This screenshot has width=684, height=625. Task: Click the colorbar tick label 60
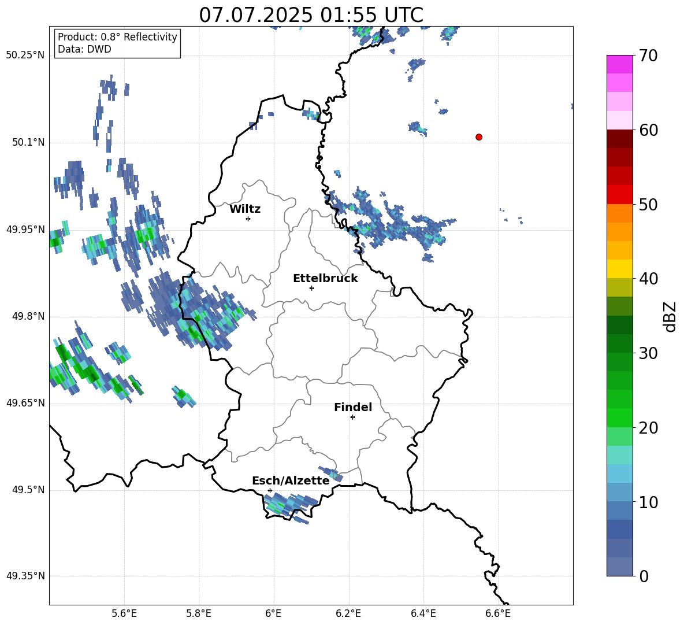click(648, 130)
